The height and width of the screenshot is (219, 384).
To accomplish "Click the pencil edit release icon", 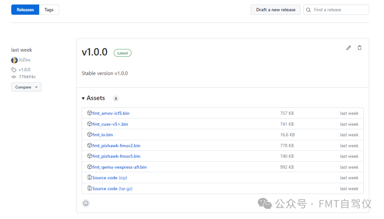I will [348, 48].
